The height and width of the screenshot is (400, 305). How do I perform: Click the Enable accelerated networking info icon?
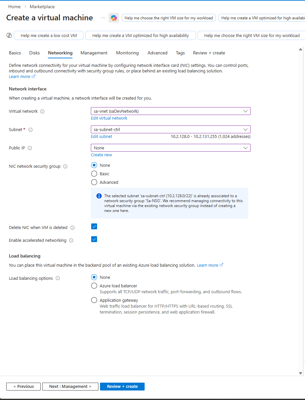(71, 240)
